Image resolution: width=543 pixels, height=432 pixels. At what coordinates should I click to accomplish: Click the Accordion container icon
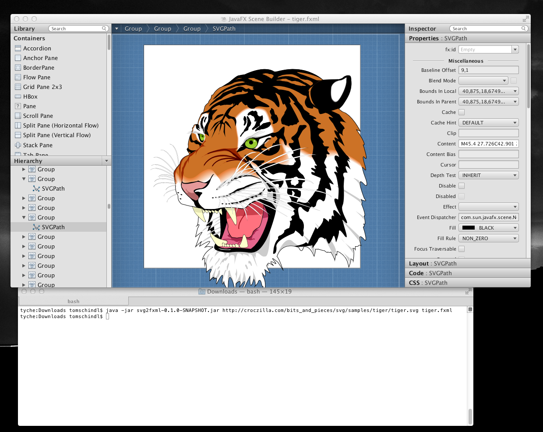pos(18,48)
